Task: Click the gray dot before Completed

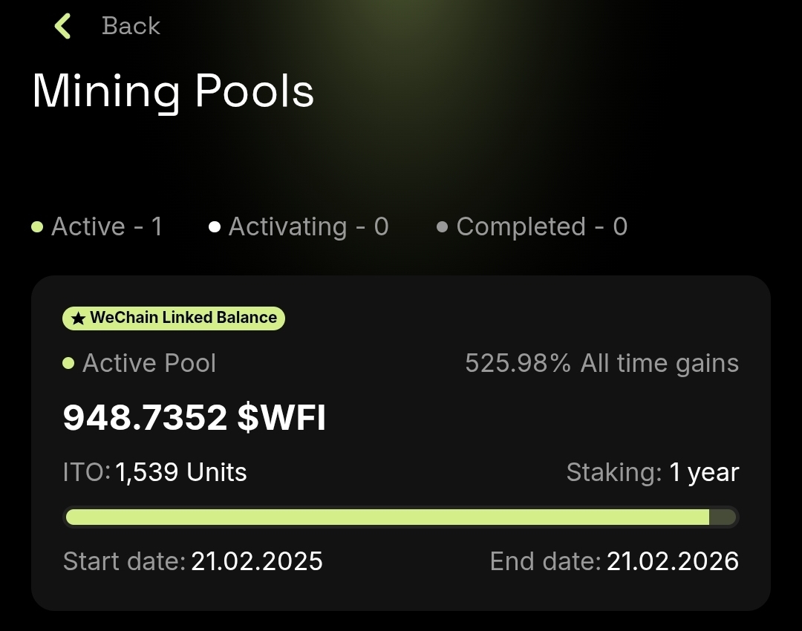Action: pyautogui.click(x=443, y=227)
